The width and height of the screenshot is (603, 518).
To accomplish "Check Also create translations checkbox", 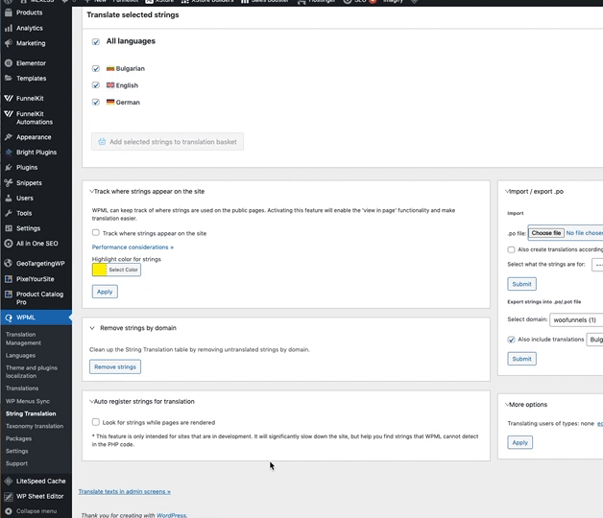I will pyautogui.click(x=511, y=249).
